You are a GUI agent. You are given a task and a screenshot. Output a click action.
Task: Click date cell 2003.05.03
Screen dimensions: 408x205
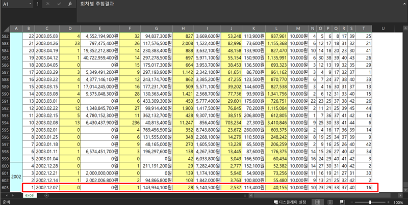point(47,36)
